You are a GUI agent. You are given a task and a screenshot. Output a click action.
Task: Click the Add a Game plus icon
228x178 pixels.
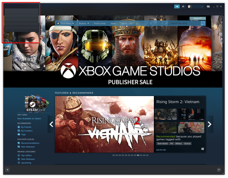[x=7, y=169]
